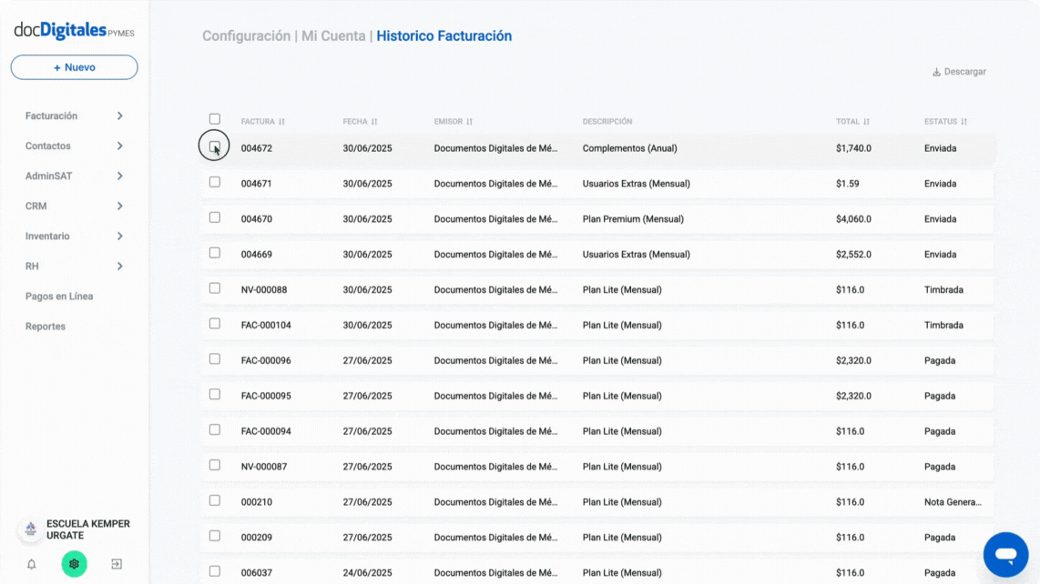The height and width of the screenshot is (584, 1040).
Task: Go to Reportes section
Action: [x=46, y=327]
